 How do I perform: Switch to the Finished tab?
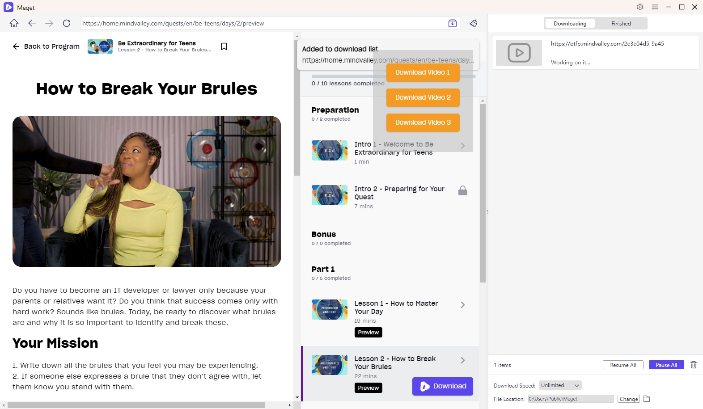tap(621, 24)
